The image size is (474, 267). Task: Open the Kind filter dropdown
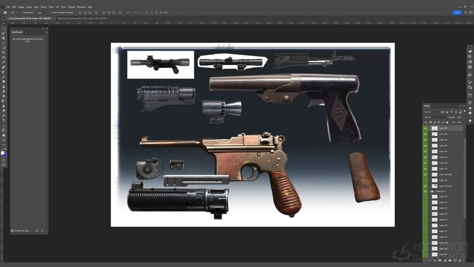point(431,112)
